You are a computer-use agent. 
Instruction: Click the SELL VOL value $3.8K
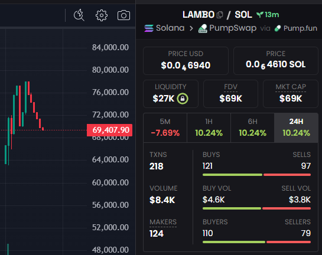pos(300,200)
